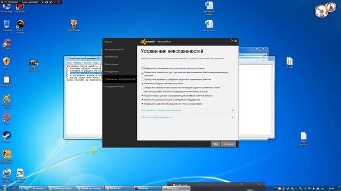Select the new text file desktop icon

303,138
